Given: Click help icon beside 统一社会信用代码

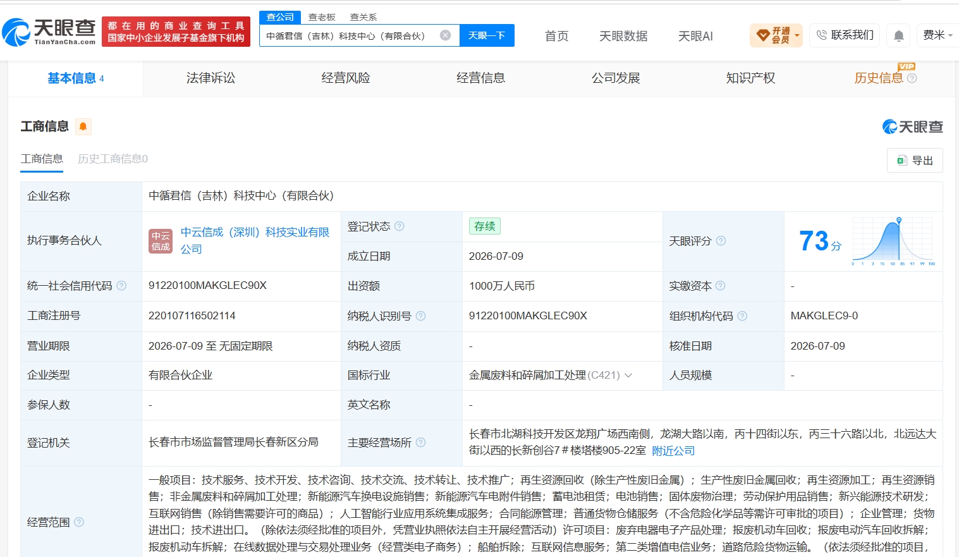Looking at the screenshot, I should (x=121, y=286).
